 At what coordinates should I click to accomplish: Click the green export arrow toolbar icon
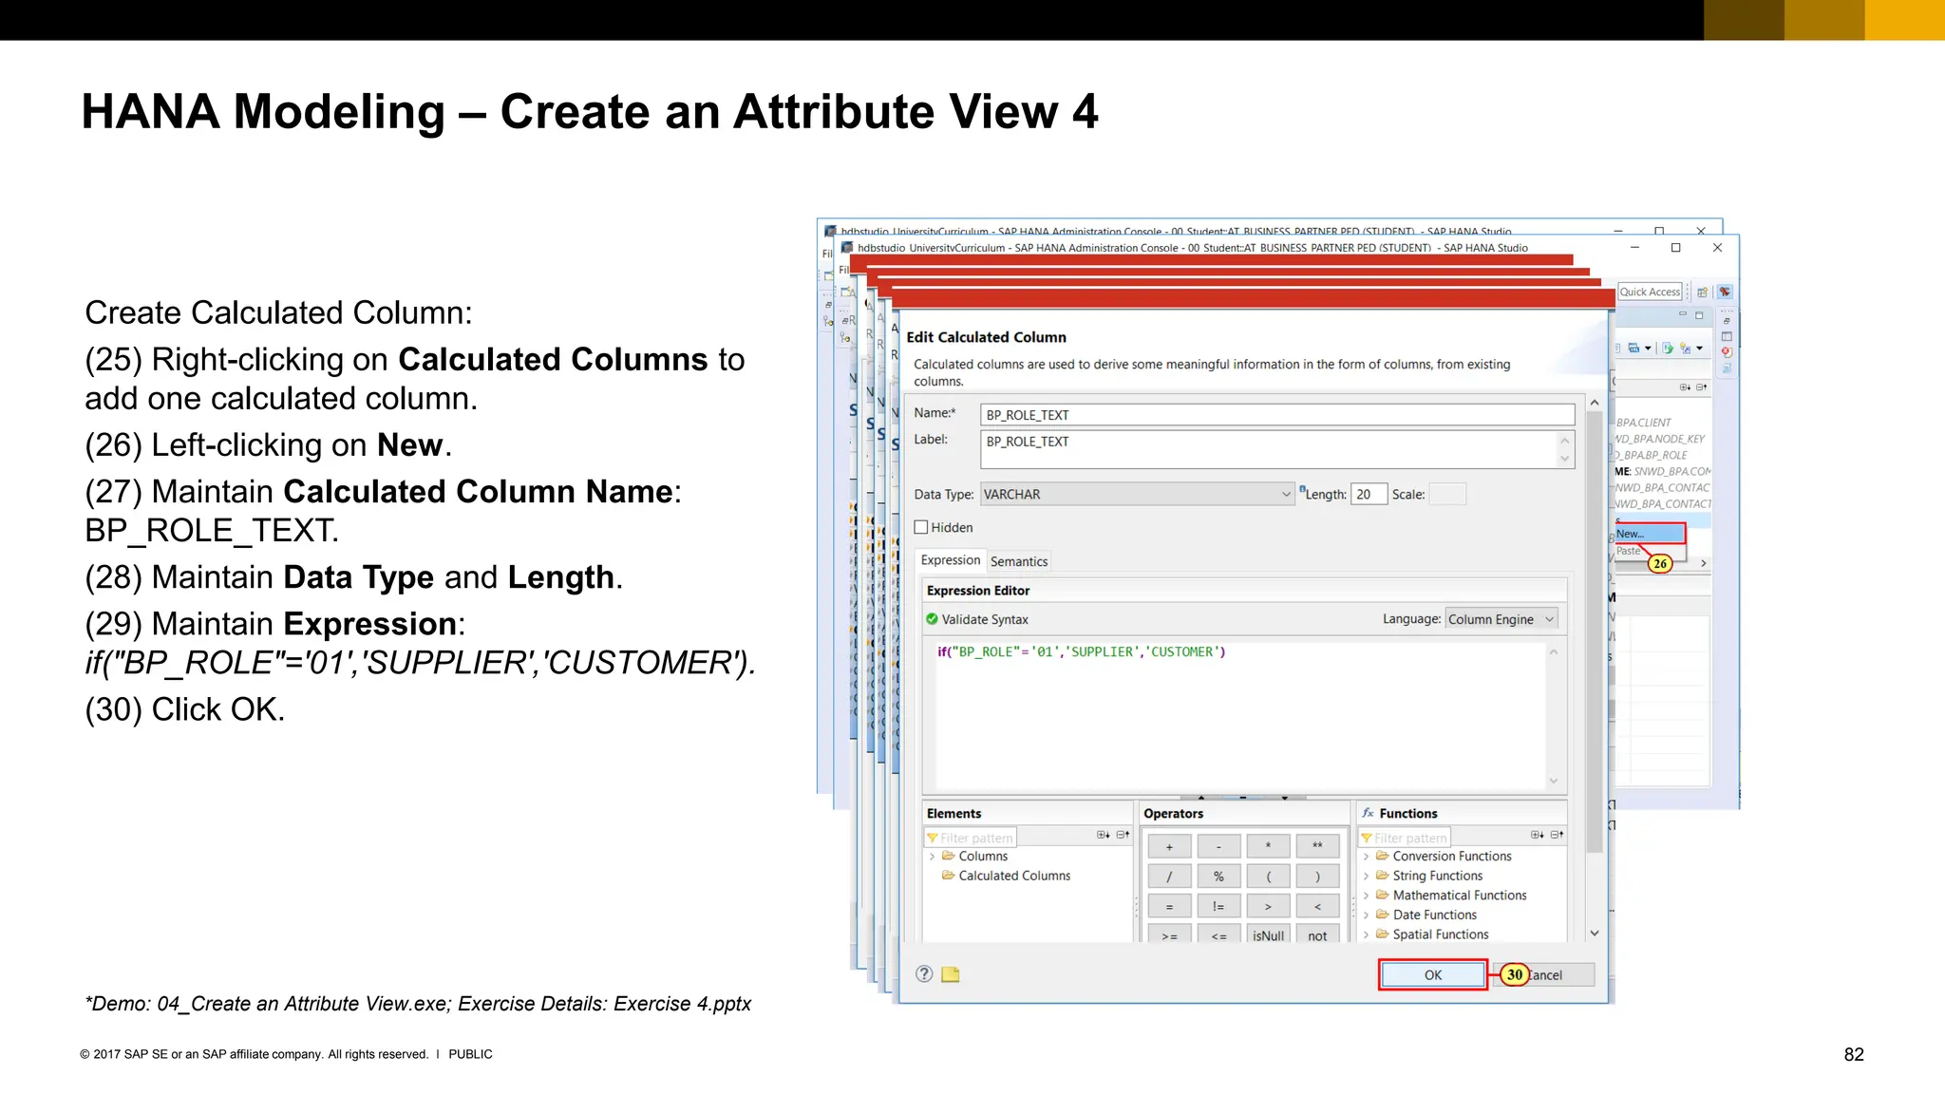[x=1667, y=349]
